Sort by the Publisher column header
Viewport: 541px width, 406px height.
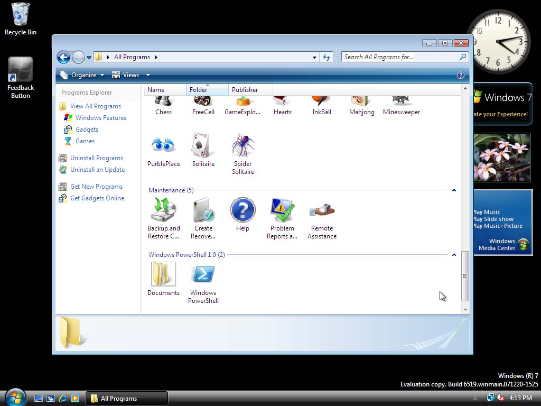(x=250, y=90)
